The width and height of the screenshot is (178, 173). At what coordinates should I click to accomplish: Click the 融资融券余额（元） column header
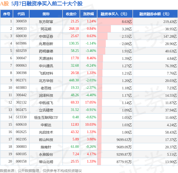pyautogui.click(x=155, y=14)
